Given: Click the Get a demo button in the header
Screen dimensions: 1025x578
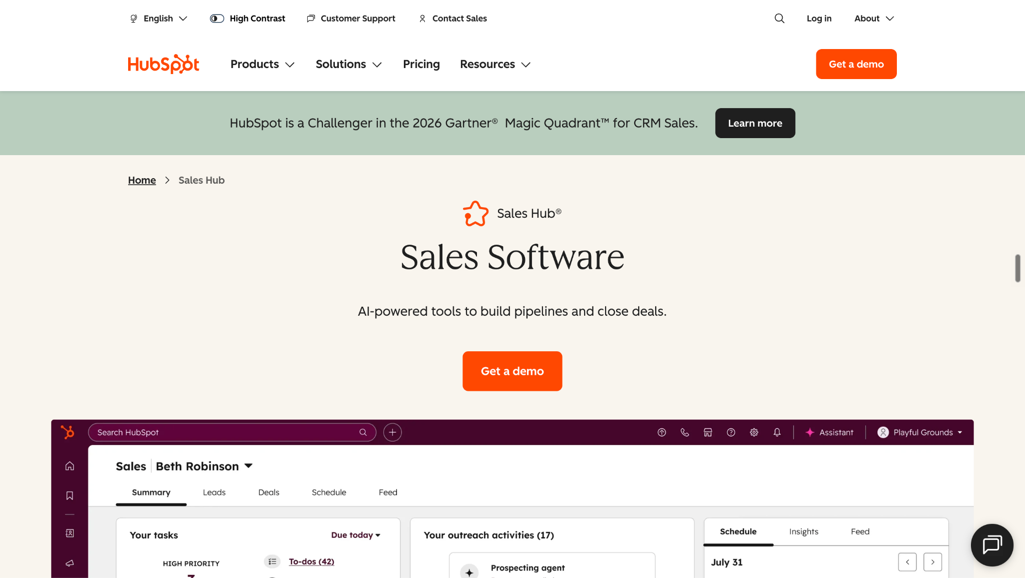Looking at the screenshot, I should click(856, 64).
